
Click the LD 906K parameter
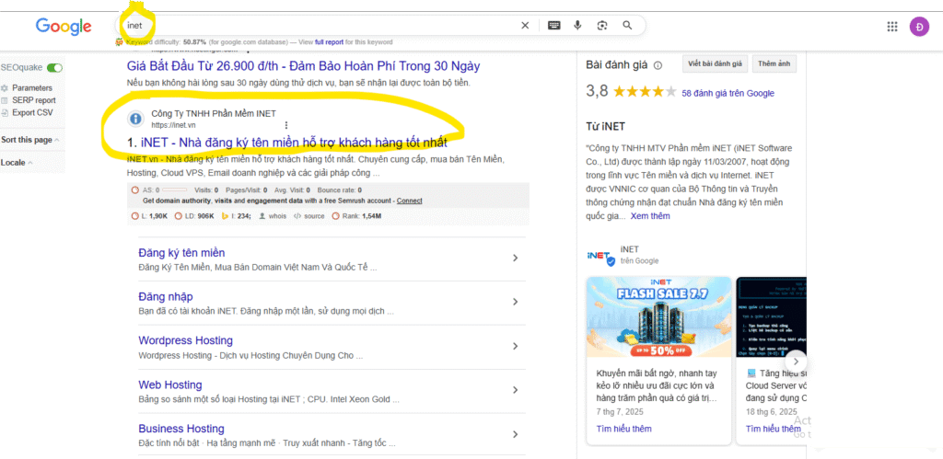(x=194, y=215)
